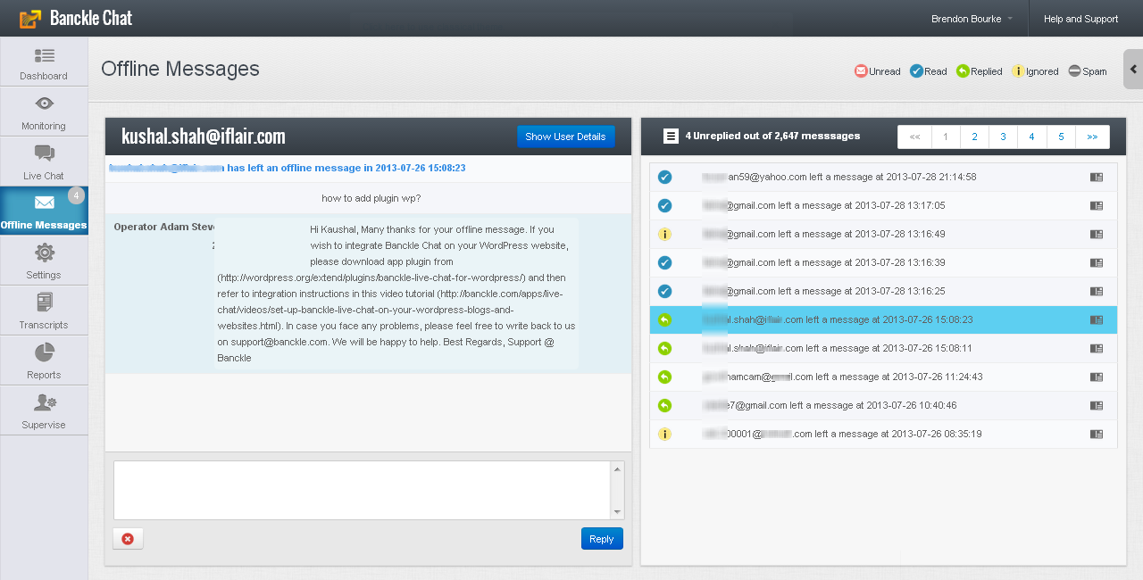This screenshot has height=580, width=1143.
Task: Filter by Spam messages
Action: [x=1087, y=71]
